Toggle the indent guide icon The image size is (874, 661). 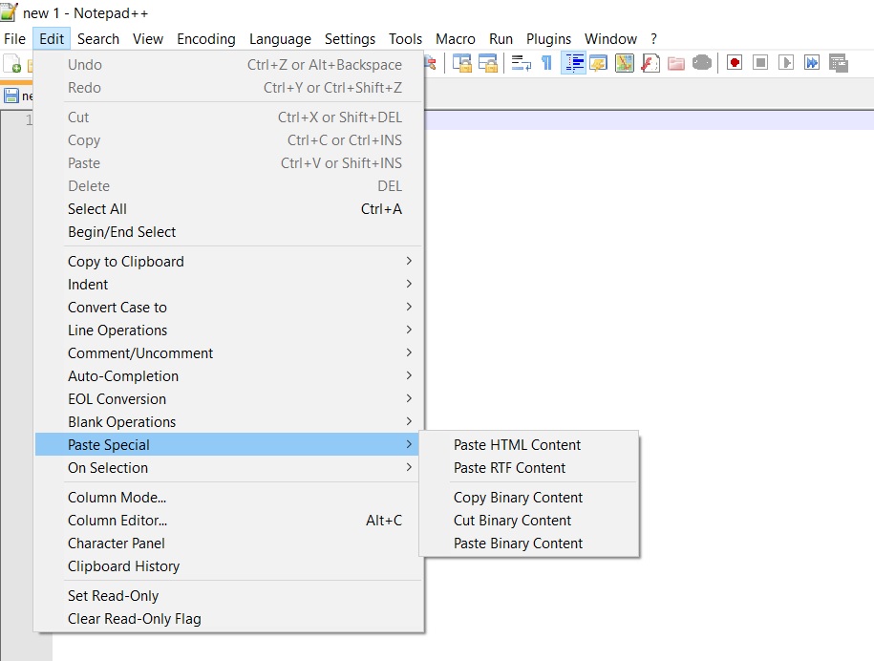(573, 63)
